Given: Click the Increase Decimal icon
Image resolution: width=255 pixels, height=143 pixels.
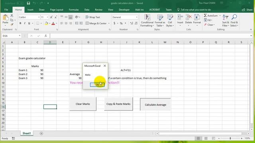Looking at the screenshot, I should [131, 23].
